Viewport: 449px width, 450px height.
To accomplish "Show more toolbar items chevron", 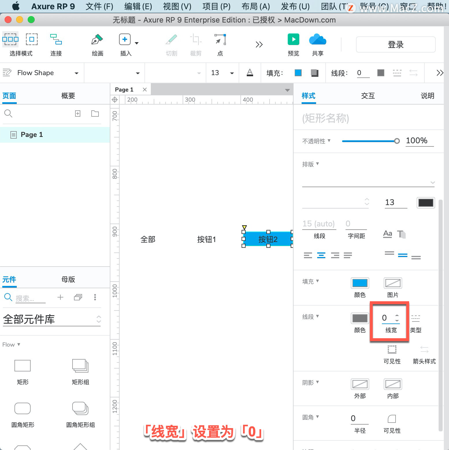I will point(259,44).
